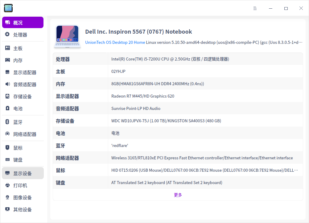309x223 pixels.
Task: Click the 网络适配器 row label in table
Action: pyautogui.click(x=68, y=158)
